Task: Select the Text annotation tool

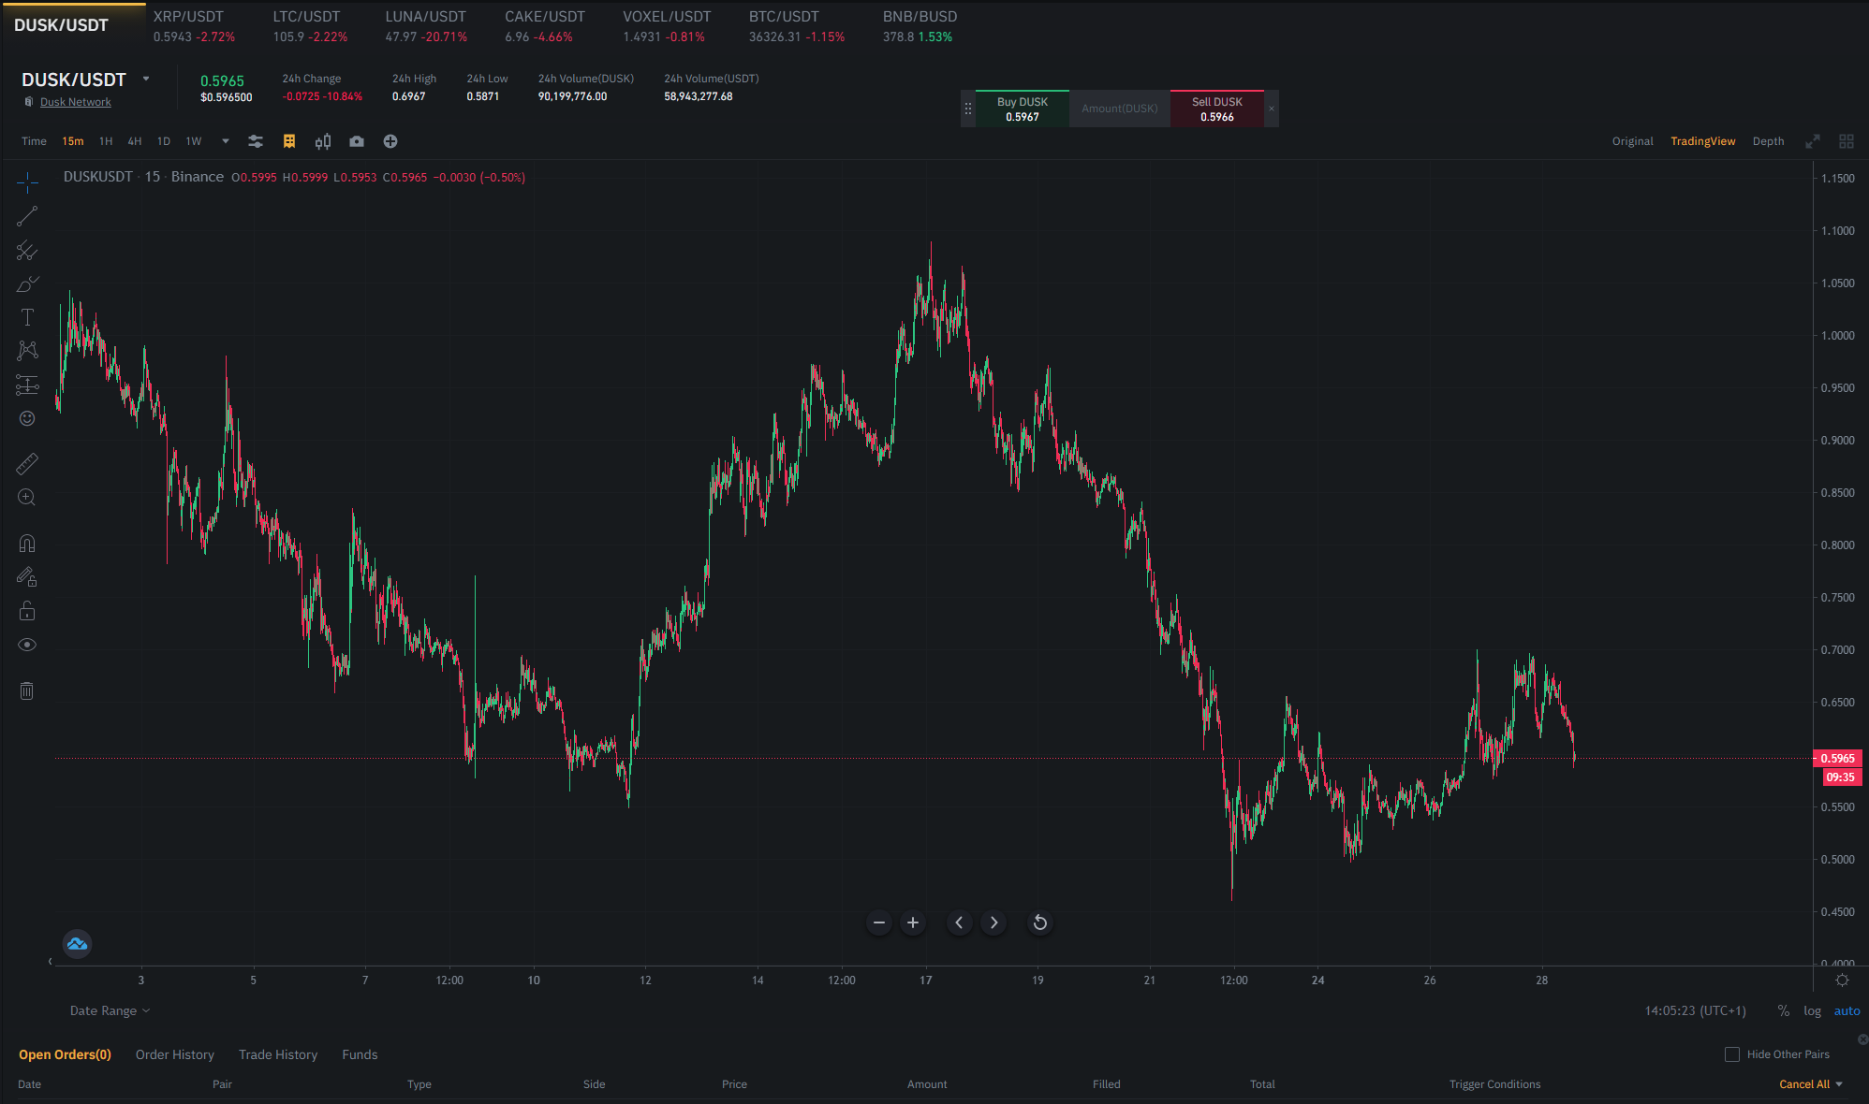Action: point(27,317)
